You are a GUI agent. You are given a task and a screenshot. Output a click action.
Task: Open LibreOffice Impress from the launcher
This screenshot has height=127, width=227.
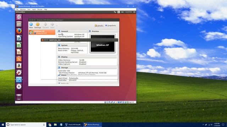(19, 52)
